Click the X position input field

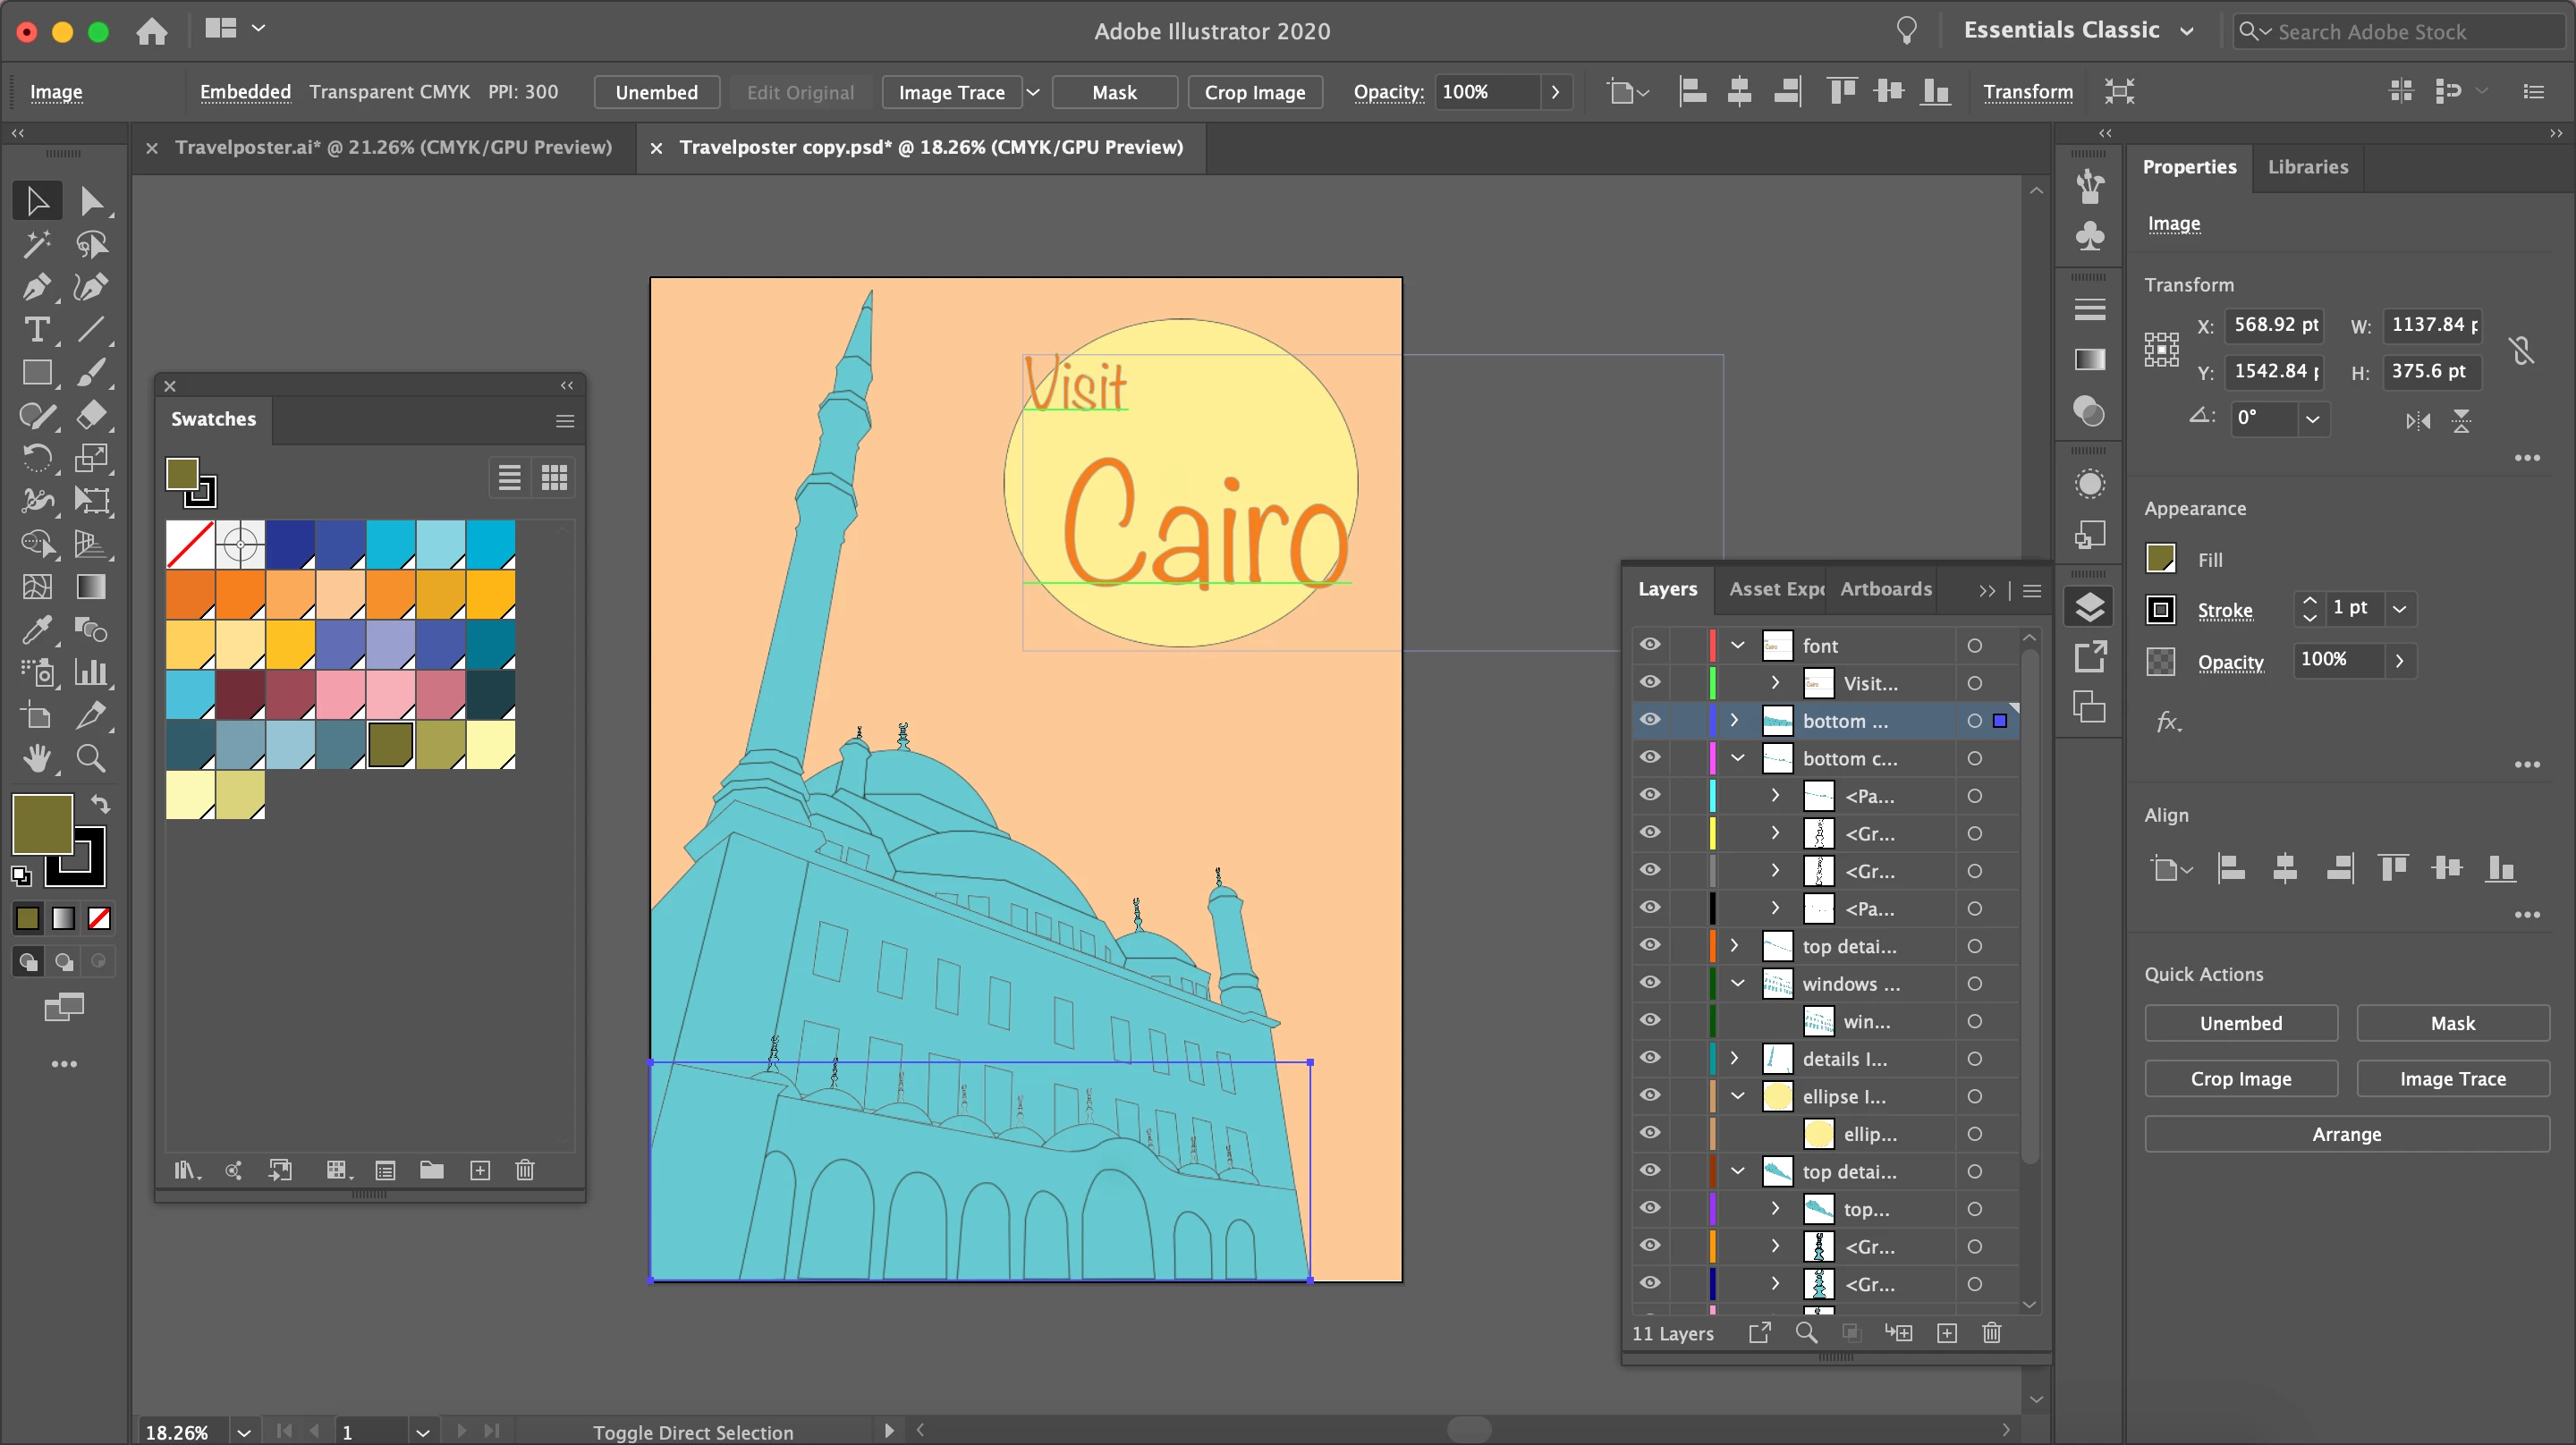[2273, 325]
